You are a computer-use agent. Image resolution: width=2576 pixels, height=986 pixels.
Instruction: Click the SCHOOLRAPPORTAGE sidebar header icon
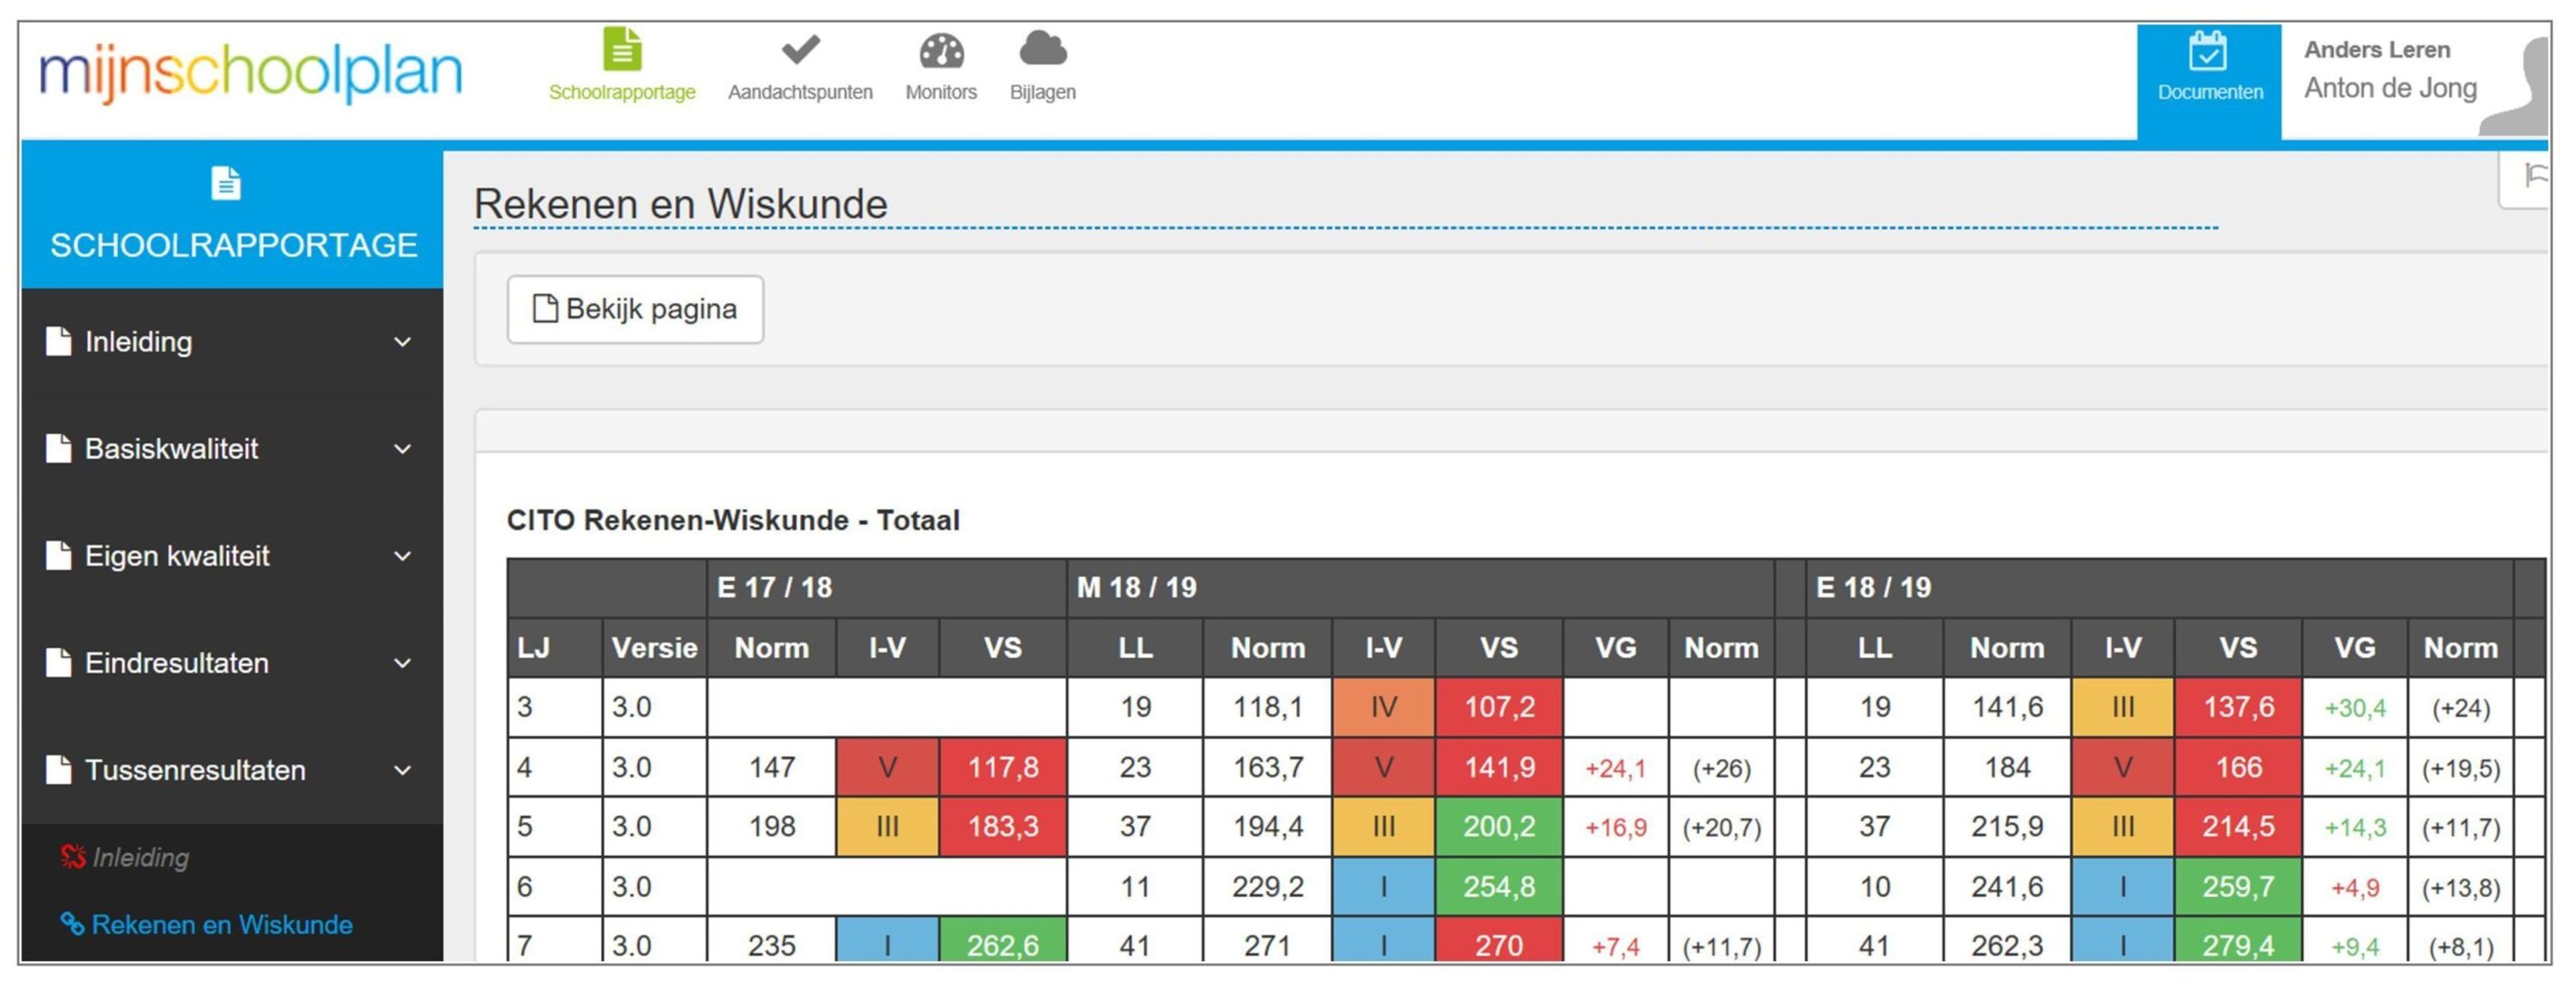226,184
